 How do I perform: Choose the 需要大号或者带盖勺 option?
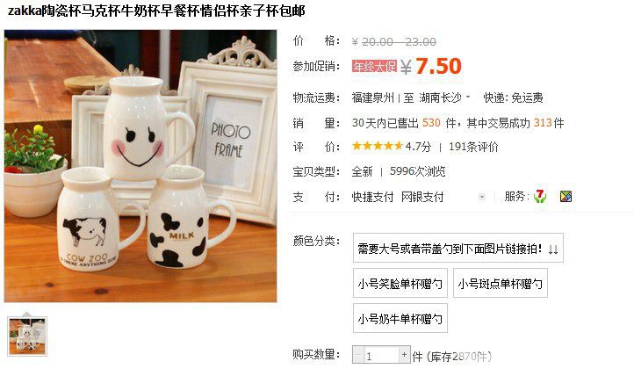click(458, 249)
